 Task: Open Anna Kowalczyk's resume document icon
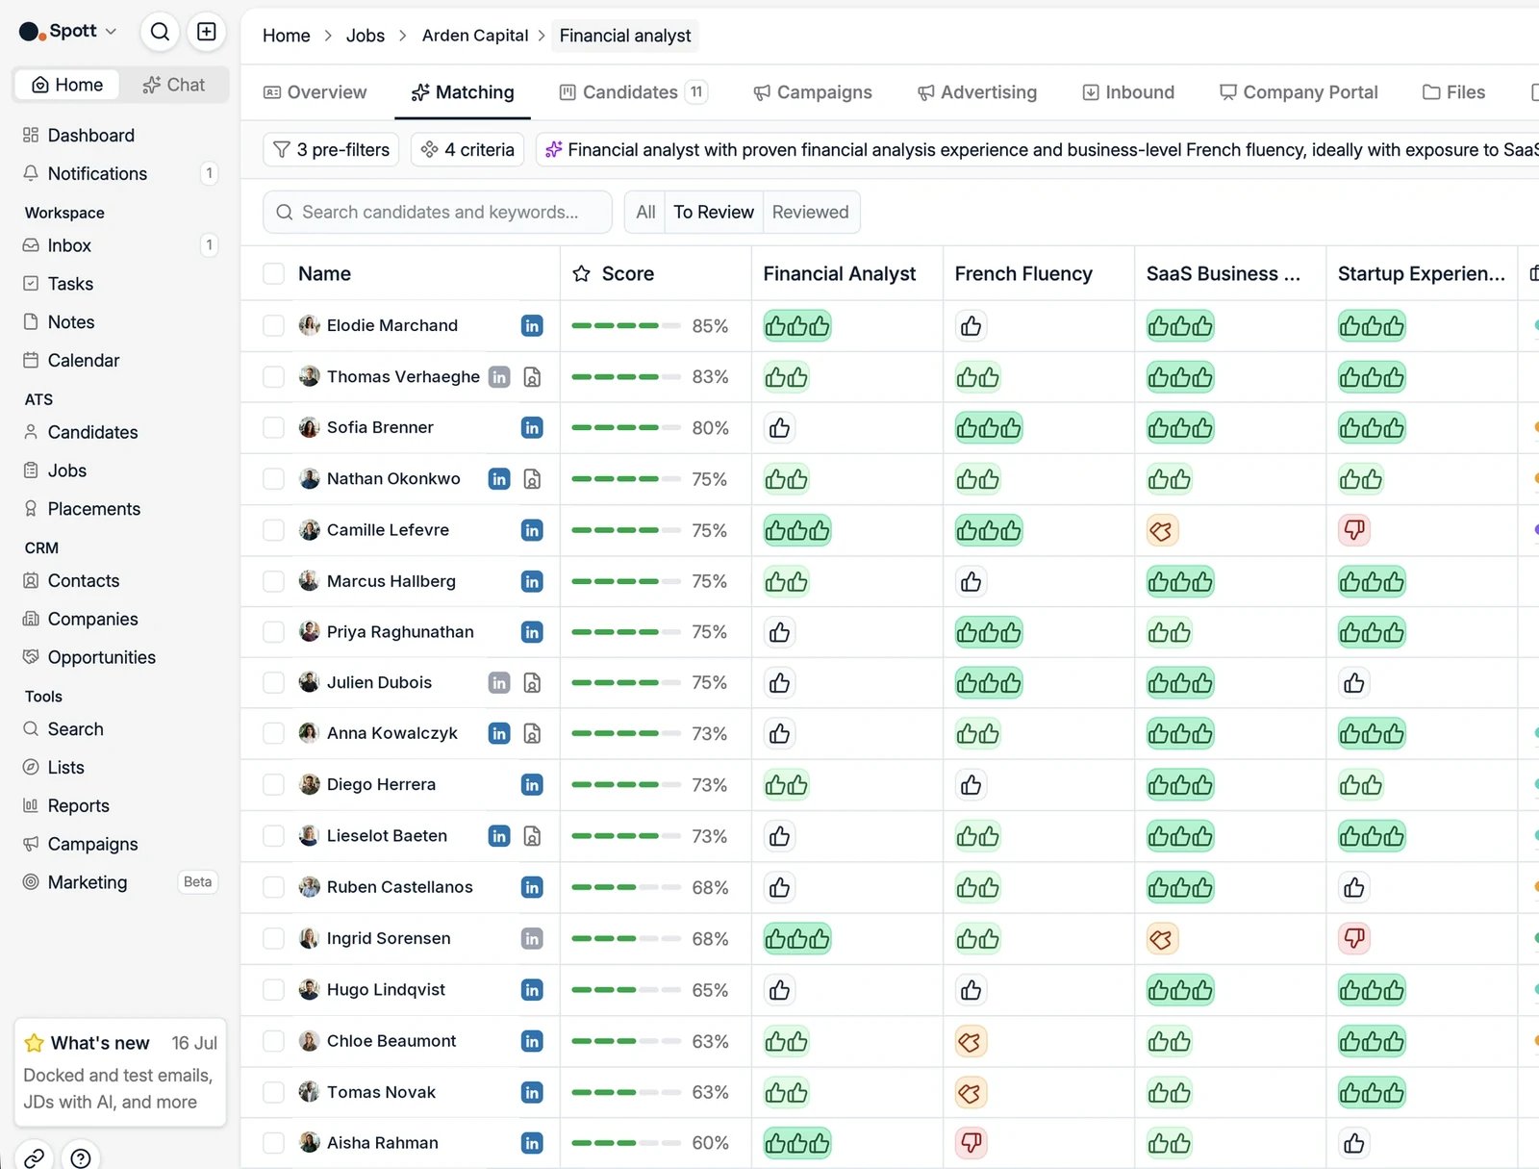[x=532, y=734]
